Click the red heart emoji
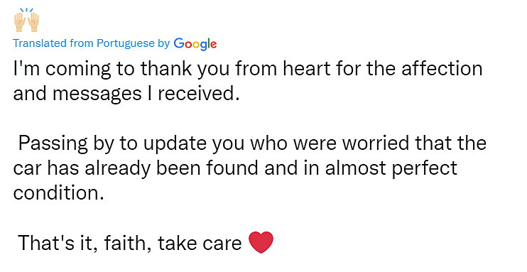Image resolution: width=527 pixels, height=272 pixels. pyautogui.click(x=261, y=242)
